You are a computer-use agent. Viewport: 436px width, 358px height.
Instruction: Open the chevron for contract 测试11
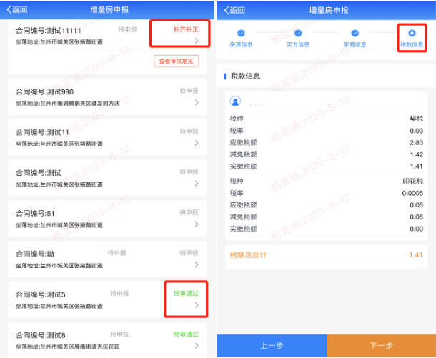197,143
